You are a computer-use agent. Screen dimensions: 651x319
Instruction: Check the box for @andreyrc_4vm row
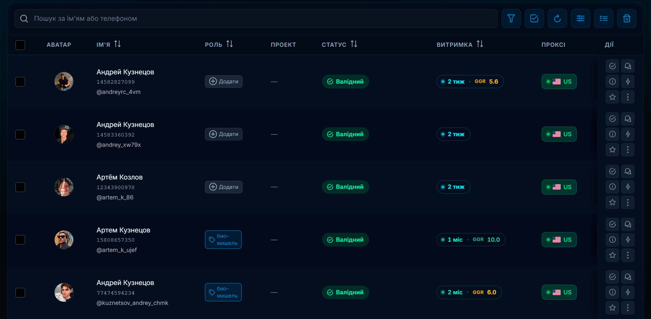[x=20, y=82]
